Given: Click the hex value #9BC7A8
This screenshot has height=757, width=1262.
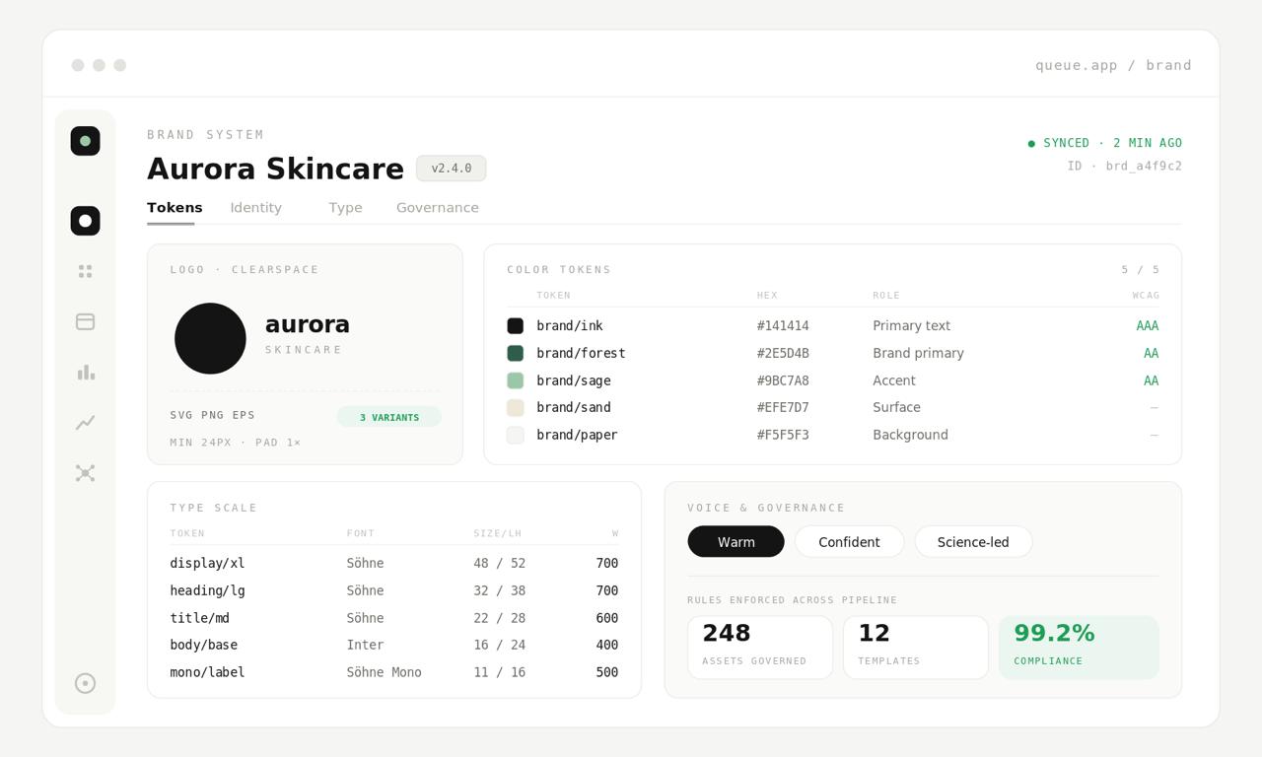Looking at the screenshot, I should (783, 380).
